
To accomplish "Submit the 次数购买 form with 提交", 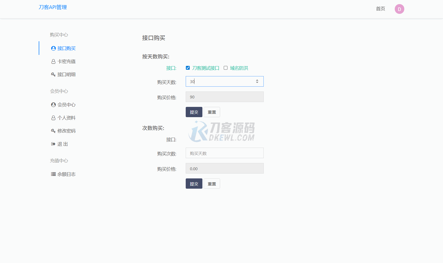I will tap(194, 184).
